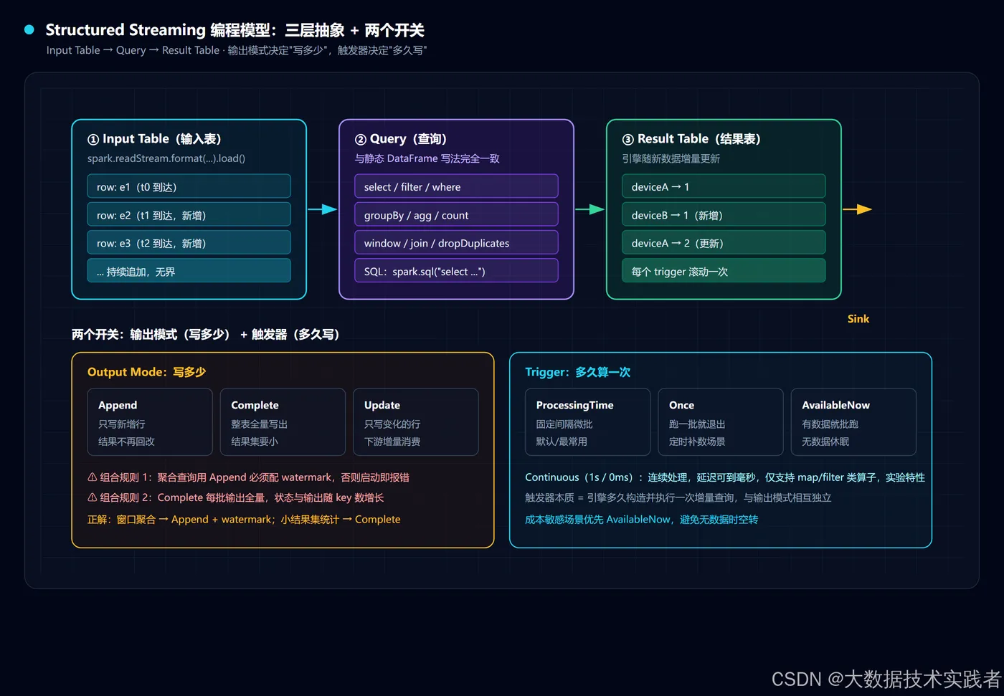Click the 'deviceA → 1' result row
This screenshot has height=696, width=1004.
[x=724, y=186]
